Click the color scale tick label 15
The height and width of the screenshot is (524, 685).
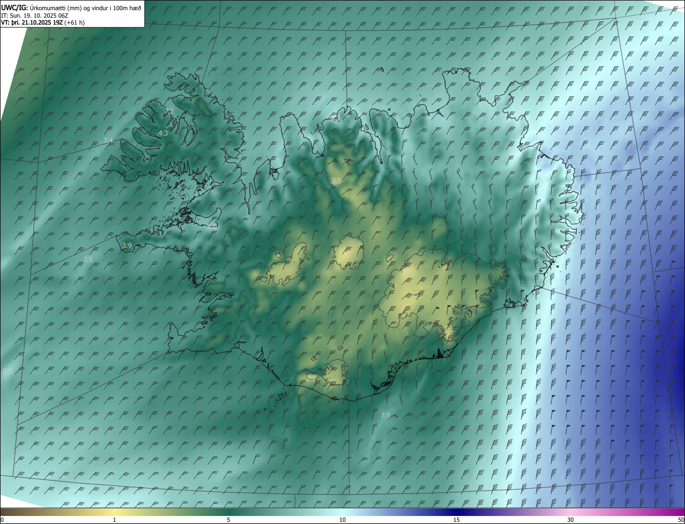click(x=456, y=520)
